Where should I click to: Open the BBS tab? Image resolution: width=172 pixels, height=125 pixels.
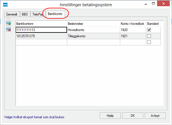click(x=25, y=14)
